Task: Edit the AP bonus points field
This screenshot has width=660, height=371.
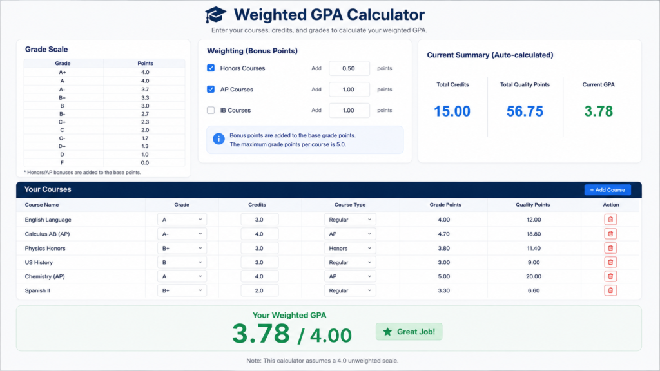Action: click(349, 89)
